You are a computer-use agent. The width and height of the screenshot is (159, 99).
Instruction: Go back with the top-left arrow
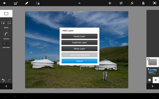4,3
